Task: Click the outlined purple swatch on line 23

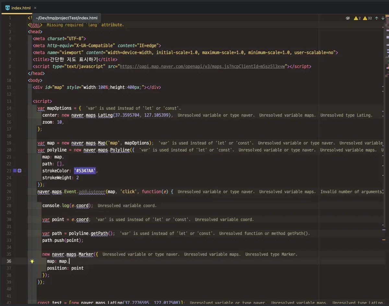Action: 19,171
